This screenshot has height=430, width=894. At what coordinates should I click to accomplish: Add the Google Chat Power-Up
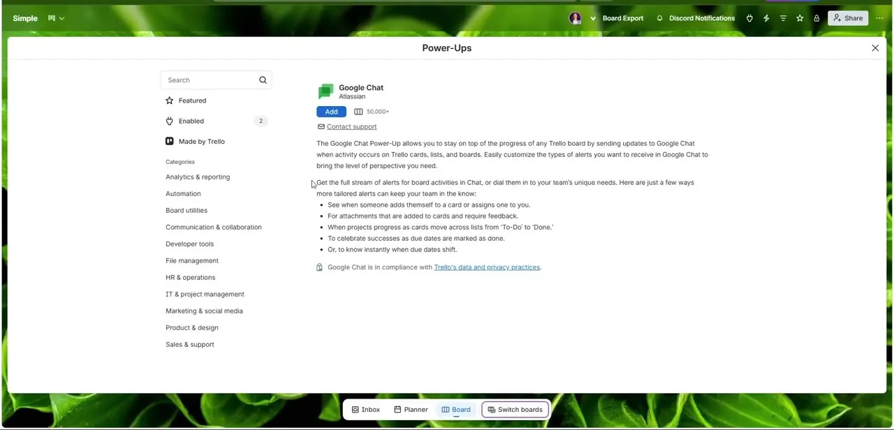coord(331,112)
